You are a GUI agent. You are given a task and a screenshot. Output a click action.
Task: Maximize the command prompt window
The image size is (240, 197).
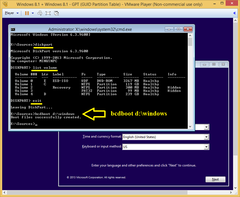(x=178, y=29)
